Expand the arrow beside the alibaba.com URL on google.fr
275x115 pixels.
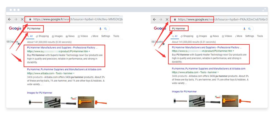coord(74,73)
